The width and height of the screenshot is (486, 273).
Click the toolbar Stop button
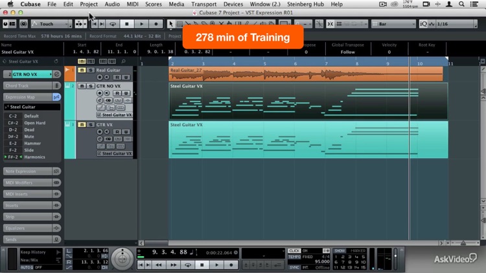[126, 24]
